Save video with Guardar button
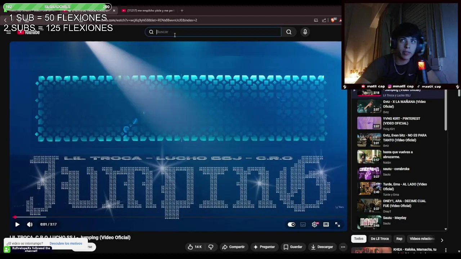Screen dimensions: 461x259 point(293,247)
